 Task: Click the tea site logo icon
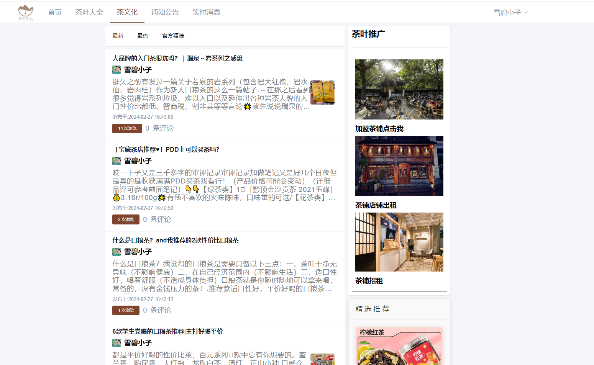(x=26, y=12)
